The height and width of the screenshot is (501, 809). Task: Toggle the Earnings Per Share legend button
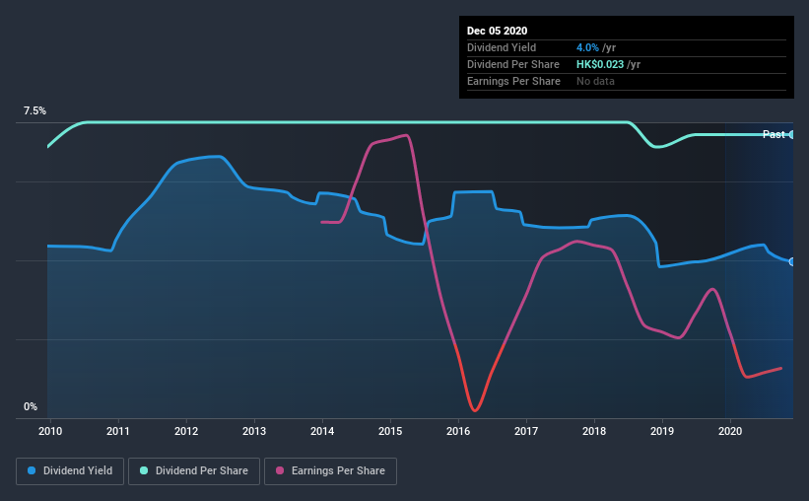point(331,471)
